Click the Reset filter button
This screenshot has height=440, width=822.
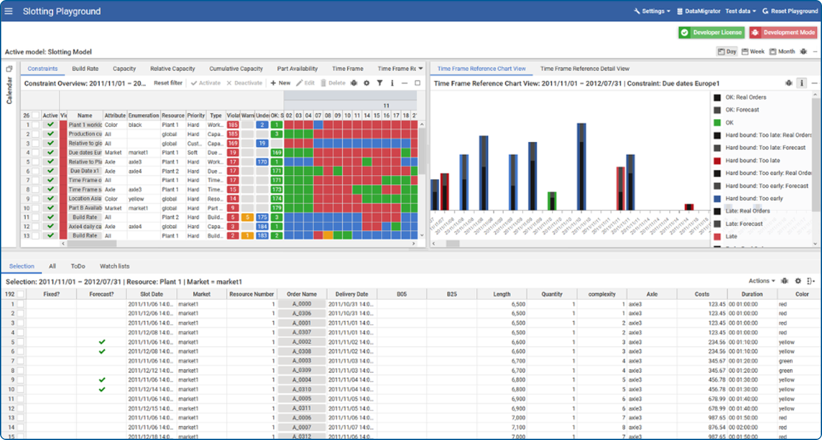coord(168,82)
